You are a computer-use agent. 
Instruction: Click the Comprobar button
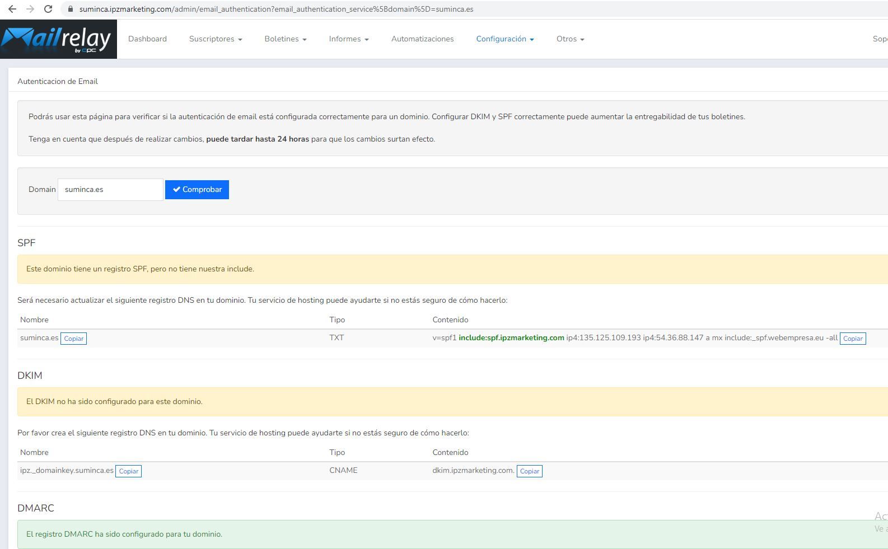pyautogui.click(x=197, y=189)
